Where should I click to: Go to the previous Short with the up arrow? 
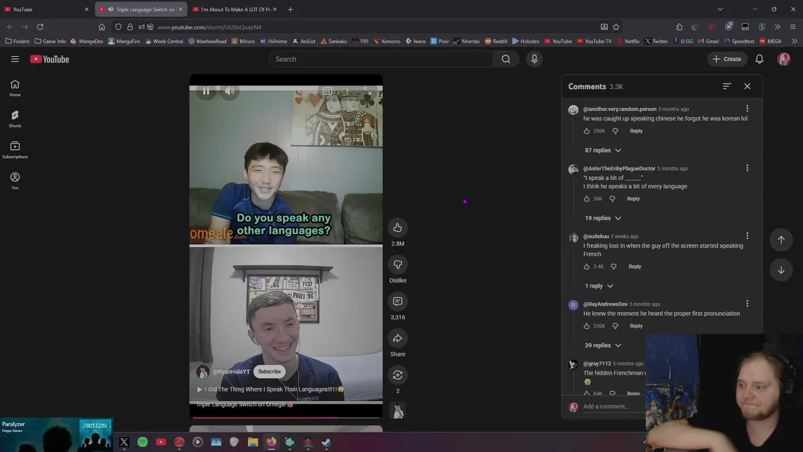[x=781, y=240]
